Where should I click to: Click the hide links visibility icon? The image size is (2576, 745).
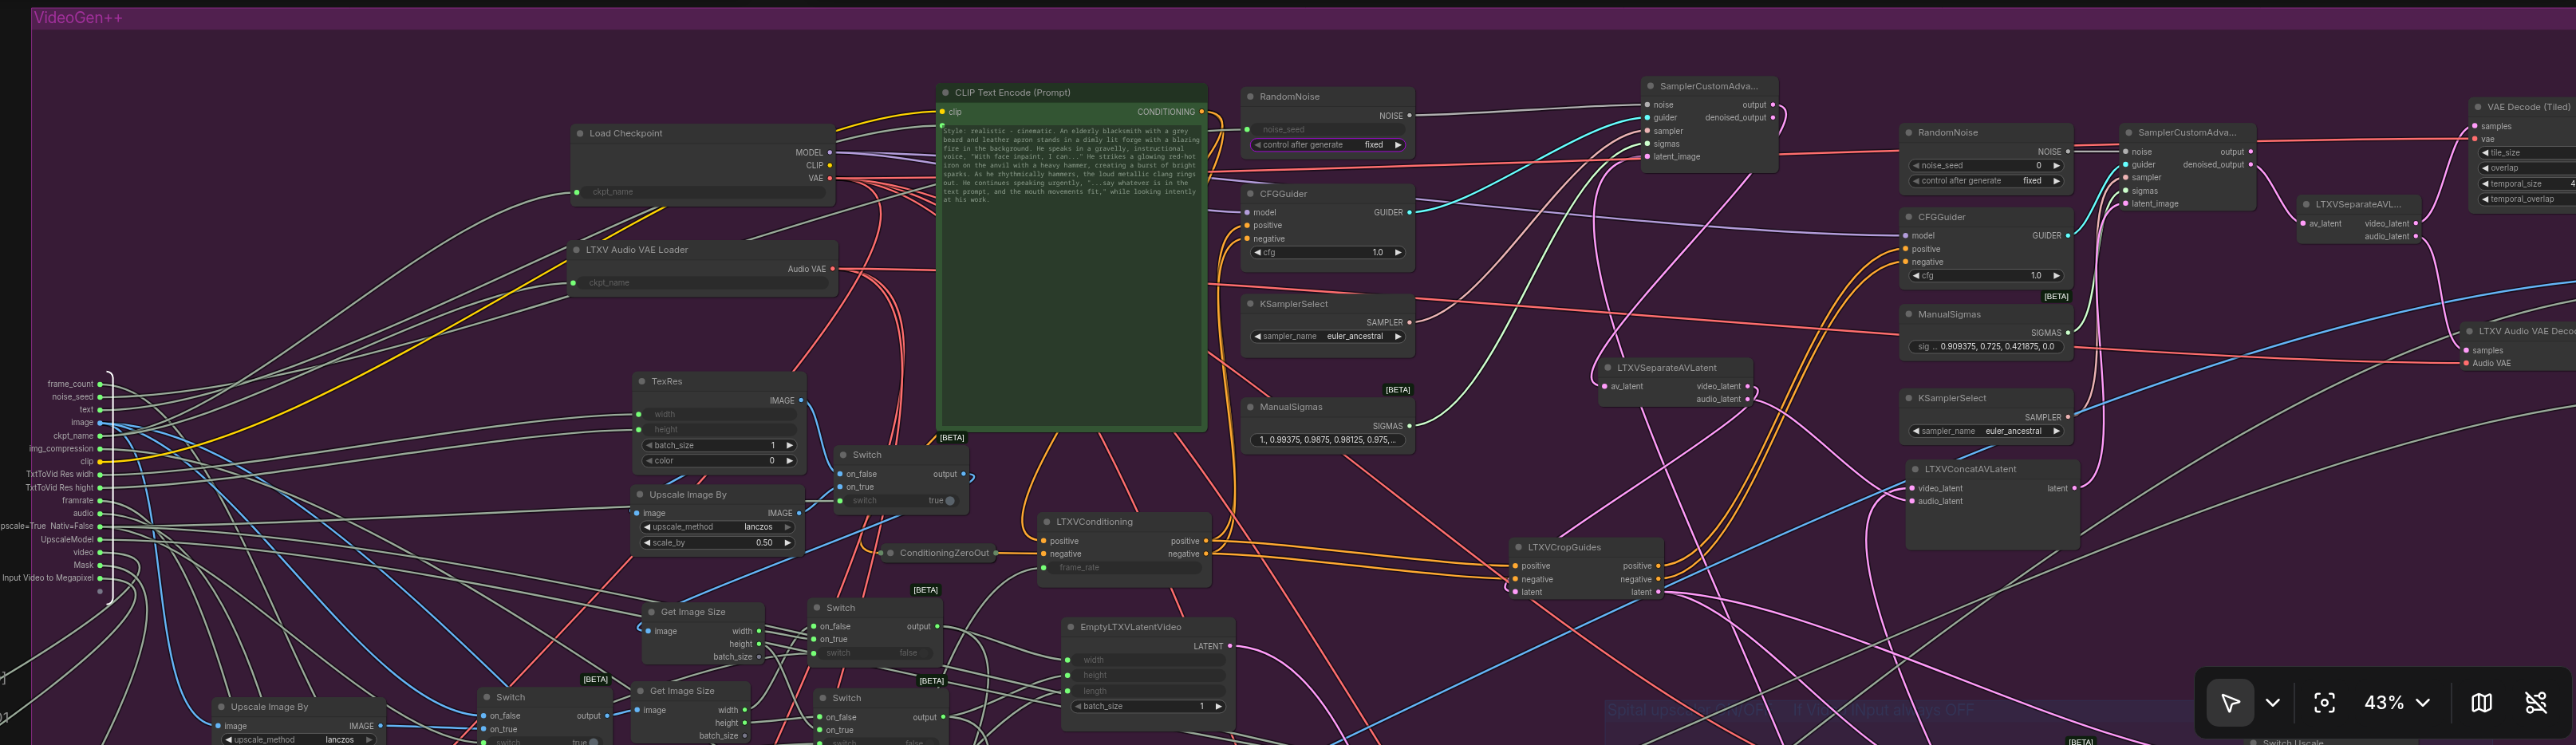point(2535,703)
